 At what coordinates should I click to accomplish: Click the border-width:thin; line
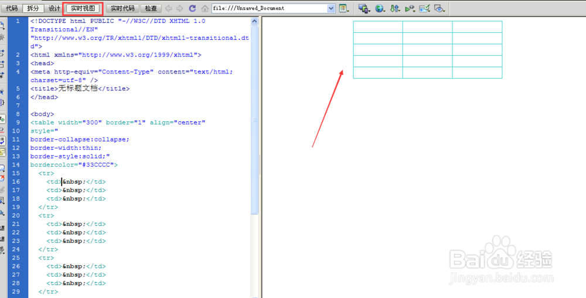click(x=66, y=148)
